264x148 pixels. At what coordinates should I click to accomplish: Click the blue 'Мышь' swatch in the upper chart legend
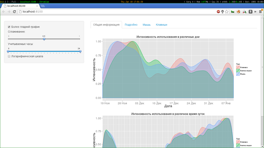coord(238,74)
